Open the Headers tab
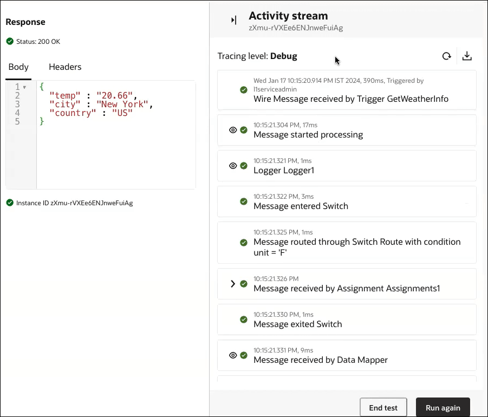Viewport: 488px width, 417px height. pyautogui.click(x=65, y=67)
